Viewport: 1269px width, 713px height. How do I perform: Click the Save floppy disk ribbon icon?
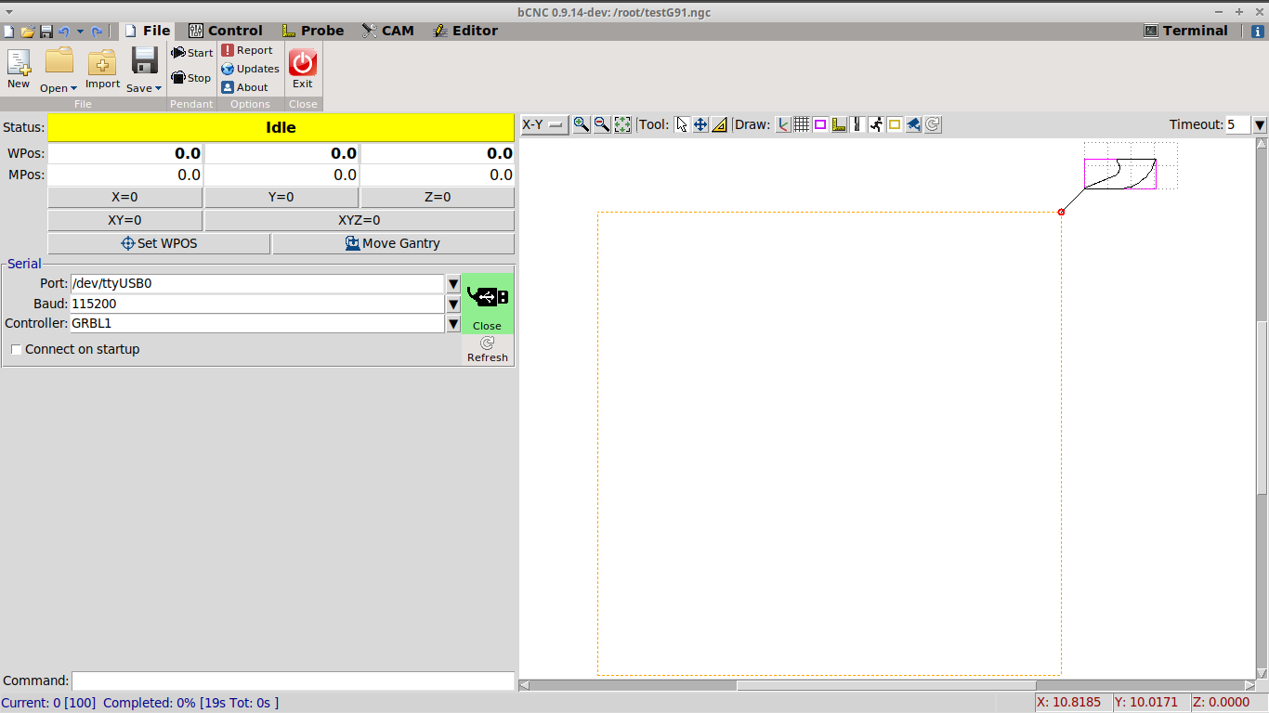point(144,60)
